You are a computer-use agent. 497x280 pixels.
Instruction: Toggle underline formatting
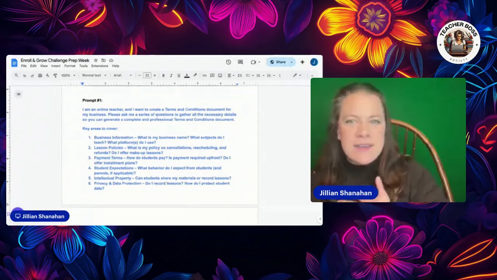(x=179, y=75)
